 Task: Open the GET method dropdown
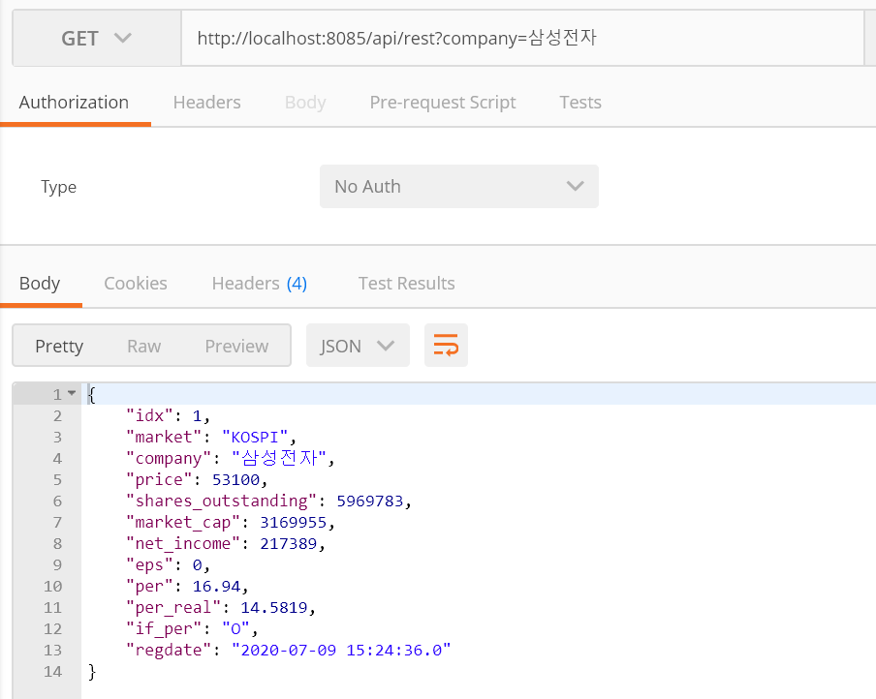pyautogui.click(x=97, y=38)
